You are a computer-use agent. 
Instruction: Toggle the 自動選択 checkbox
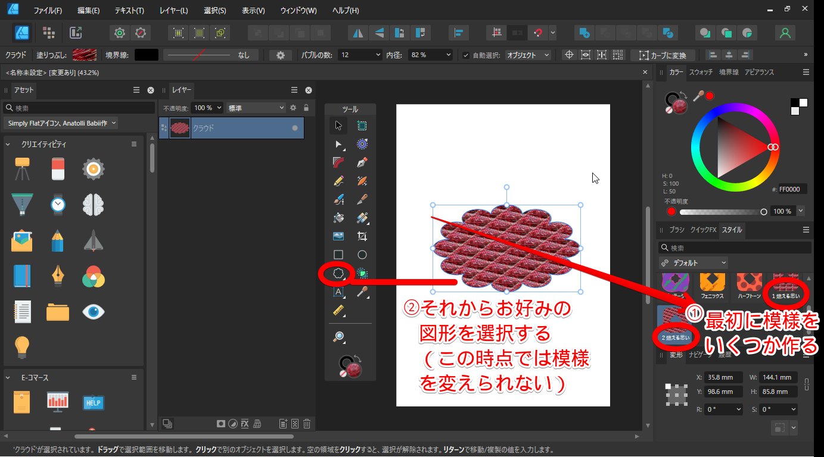click(x=466, y=55)
